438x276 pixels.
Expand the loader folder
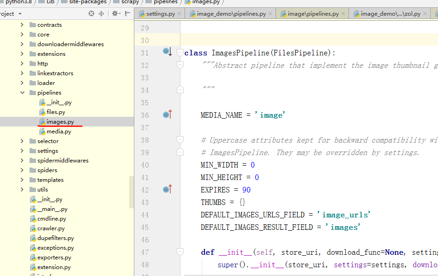coord(22,83)
